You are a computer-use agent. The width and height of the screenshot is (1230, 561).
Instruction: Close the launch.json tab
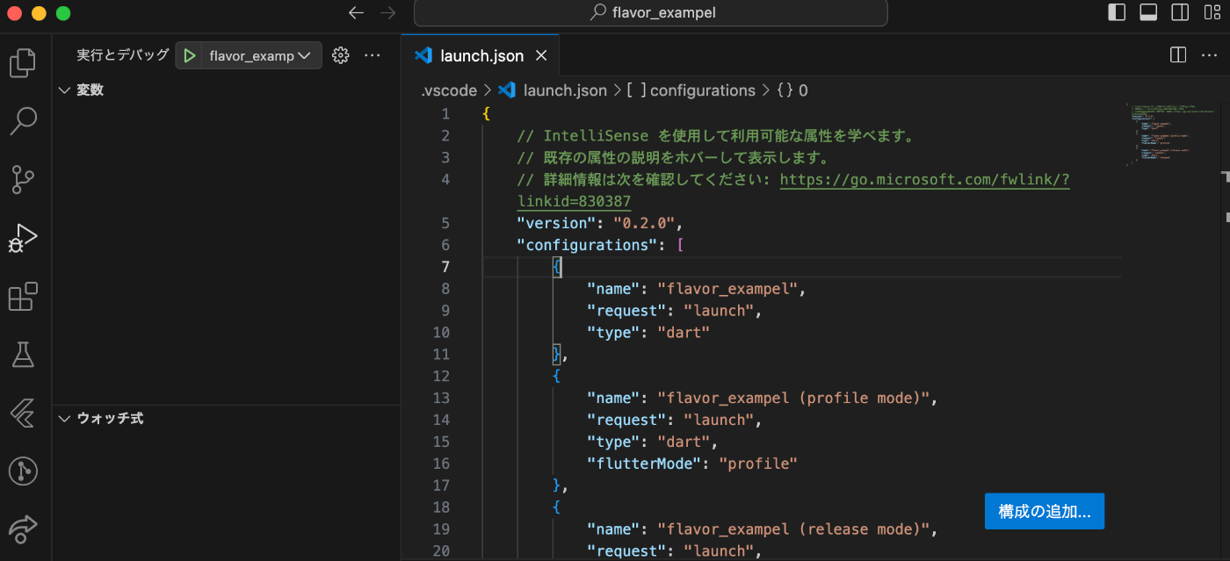point(541,55)
